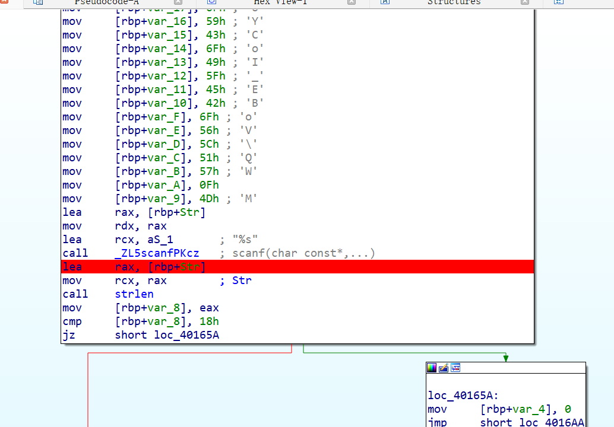Click the Pseudocode-A tab icon
Viewport: 614px width, 427px height.
pos(38,2)
